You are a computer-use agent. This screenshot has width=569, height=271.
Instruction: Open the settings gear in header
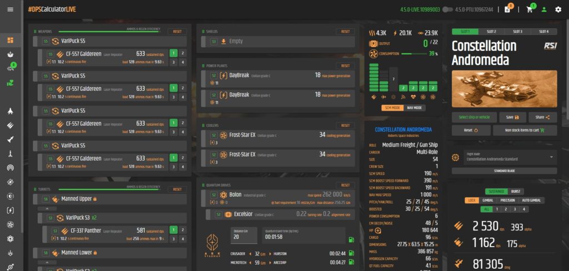(x=558, y=9)
